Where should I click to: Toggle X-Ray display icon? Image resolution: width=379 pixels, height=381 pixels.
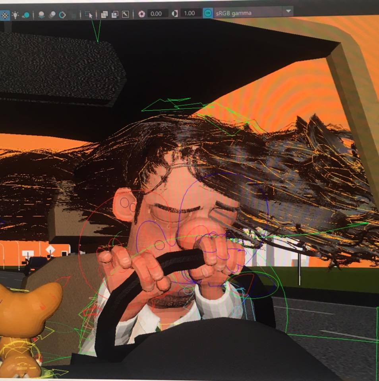[104, 14]
